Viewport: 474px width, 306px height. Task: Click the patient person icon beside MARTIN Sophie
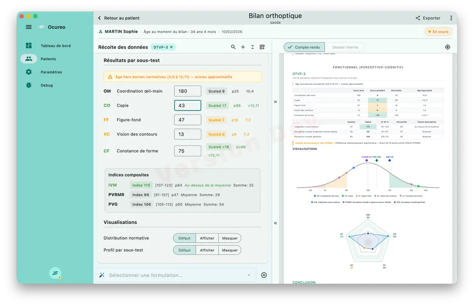click(x=100, y=32)
